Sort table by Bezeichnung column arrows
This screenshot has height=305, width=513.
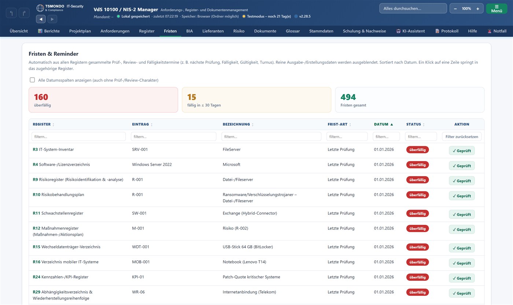tap(252, 124)
